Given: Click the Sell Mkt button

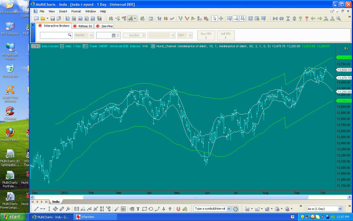Looking at the screenshot, I should (225, 35).
